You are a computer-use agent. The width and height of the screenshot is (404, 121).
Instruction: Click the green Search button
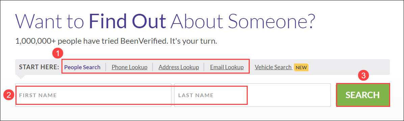[x=363, y=95]
